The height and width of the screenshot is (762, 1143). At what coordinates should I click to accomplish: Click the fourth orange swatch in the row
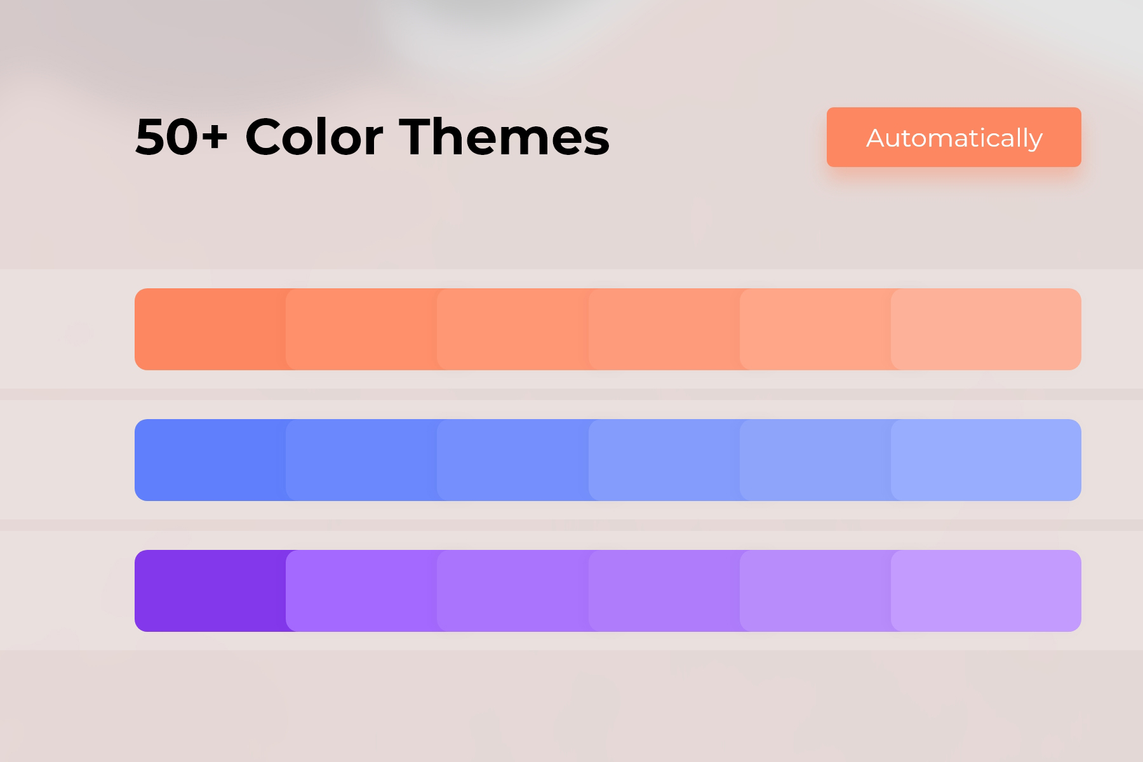point(664,329)
